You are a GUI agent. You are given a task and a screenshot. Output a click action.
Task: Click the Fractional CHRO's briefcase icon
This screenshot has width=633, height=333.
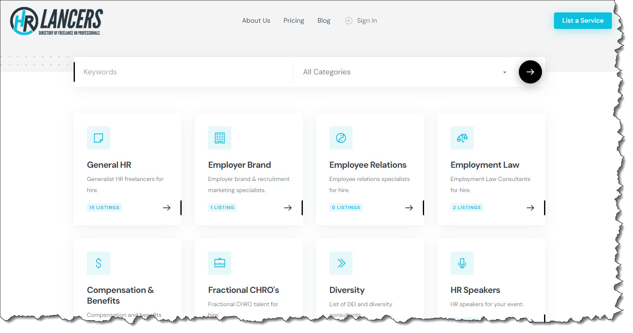click(x=220, y=263)
